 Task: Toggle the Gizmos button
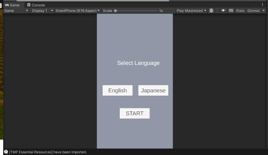tap(253, 10)
